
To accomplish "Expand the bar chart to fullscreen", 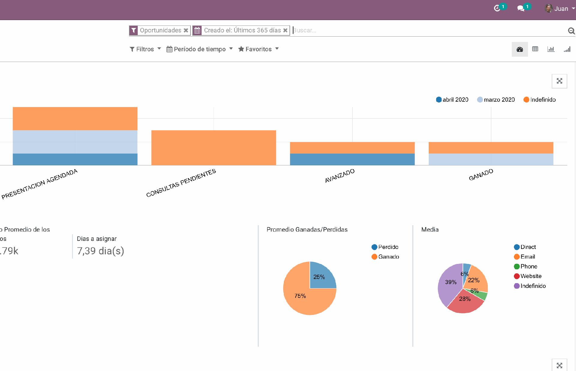I will (559, 81).
